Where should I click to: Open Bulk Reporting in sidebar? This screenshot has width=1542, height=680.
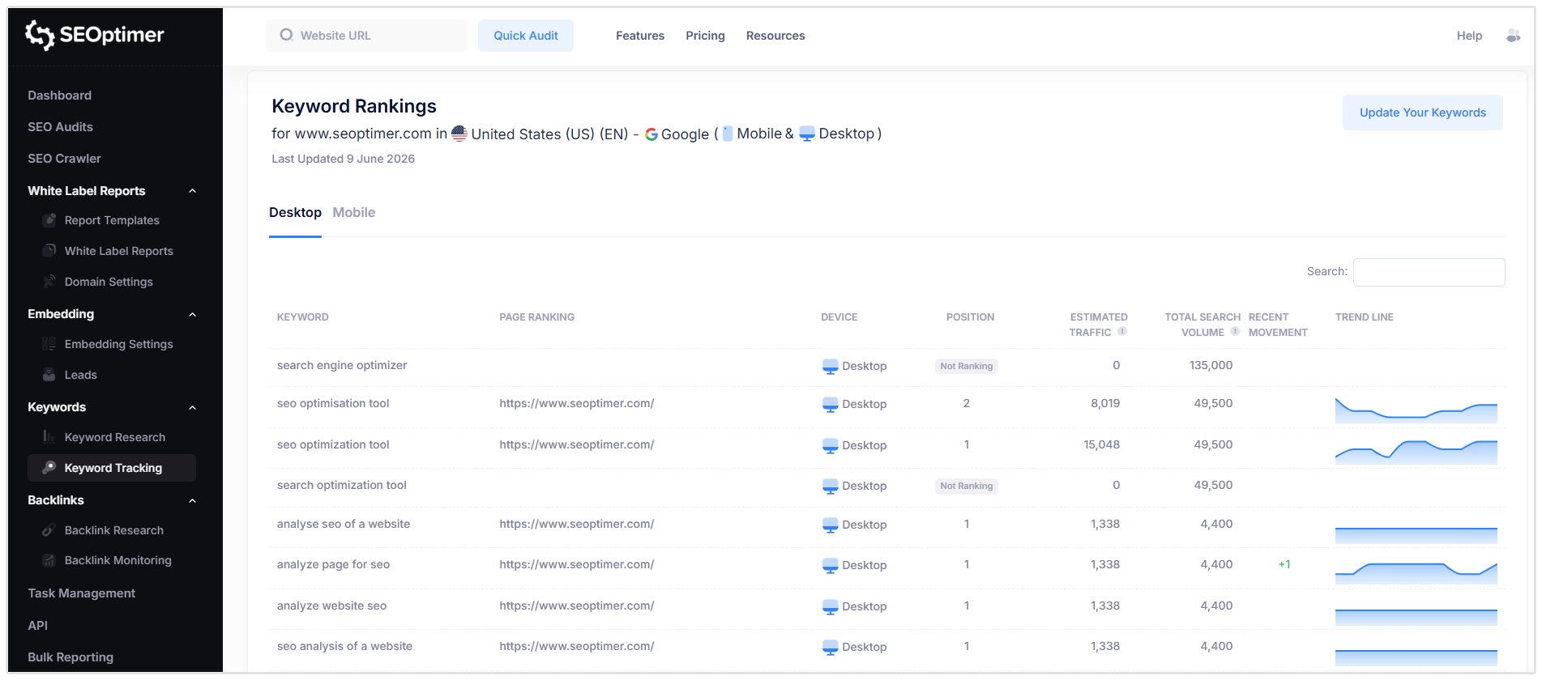[70, 657]
